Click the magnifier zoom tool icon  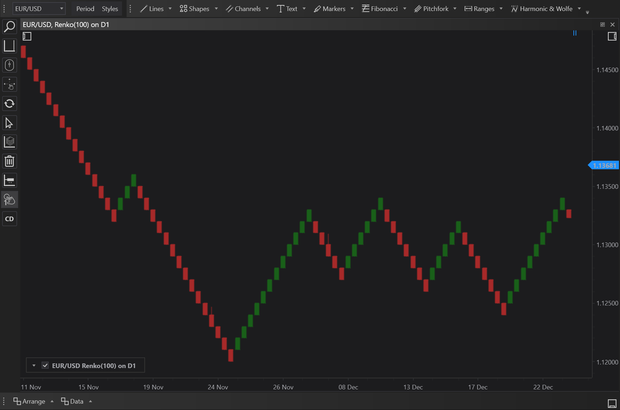point(10,27)
